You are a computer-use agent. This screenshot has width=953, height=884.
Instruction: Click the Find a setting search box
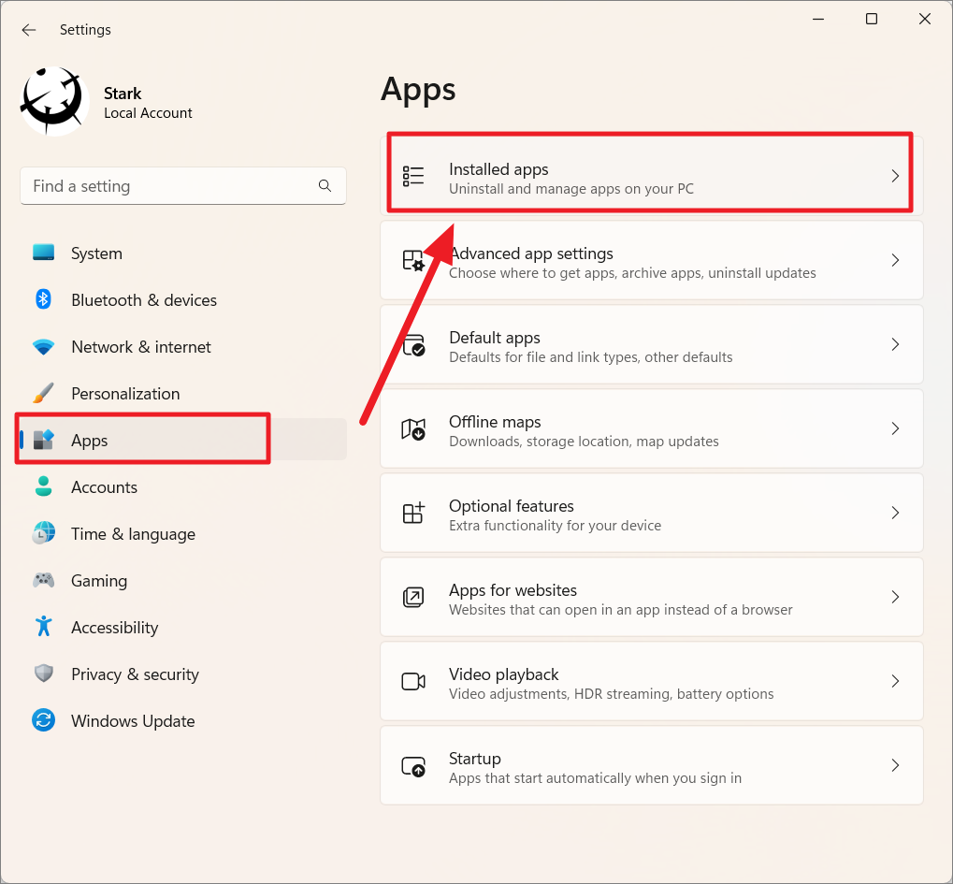coord(168,186)
